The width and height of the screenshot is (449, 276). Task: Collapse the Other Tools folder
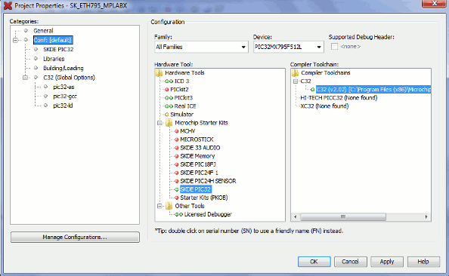159,206
